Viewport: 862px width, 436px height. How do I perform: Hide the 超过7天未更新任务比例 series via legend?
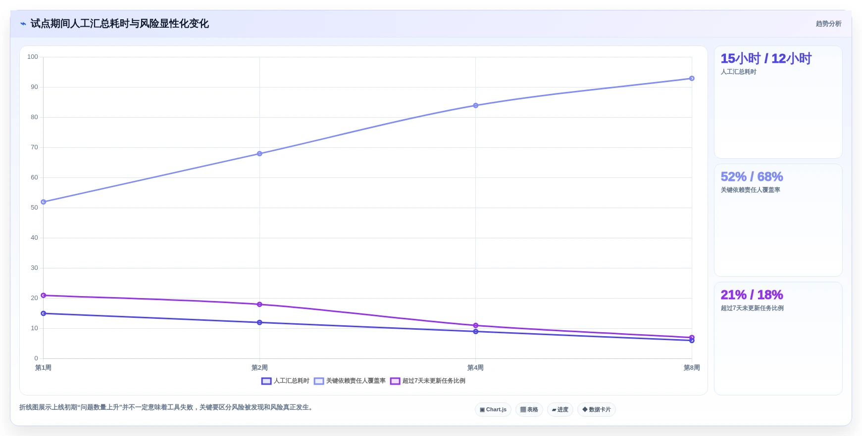[428, 381]
